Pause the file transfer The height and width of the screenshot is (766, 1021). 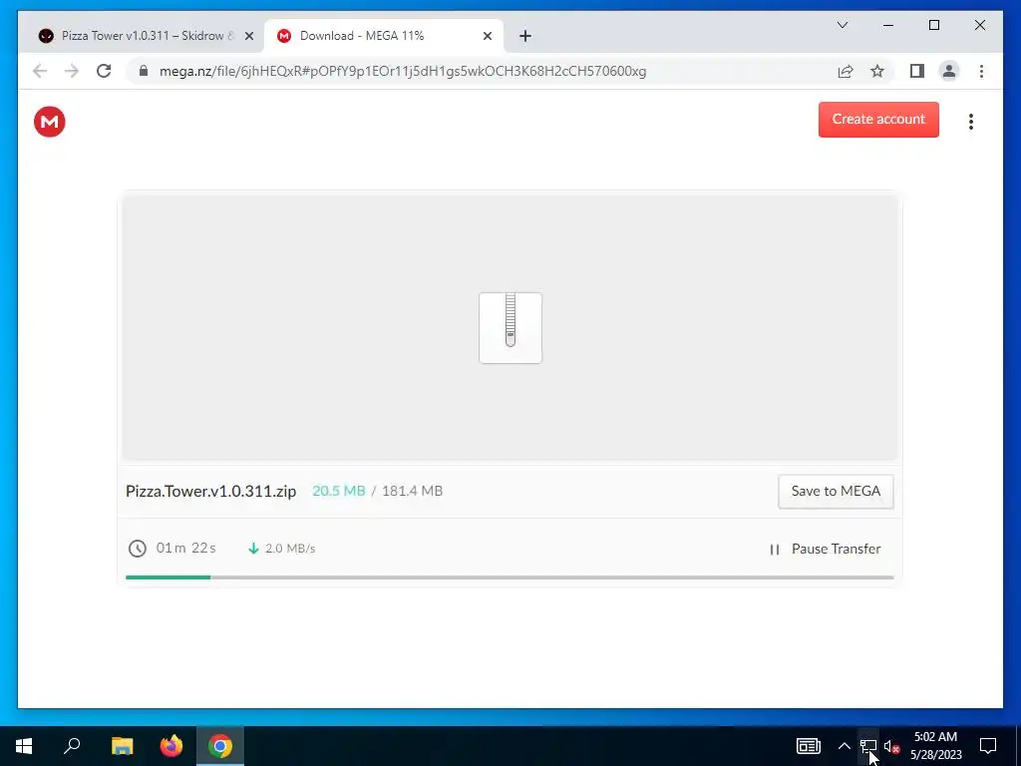point(825,550)
